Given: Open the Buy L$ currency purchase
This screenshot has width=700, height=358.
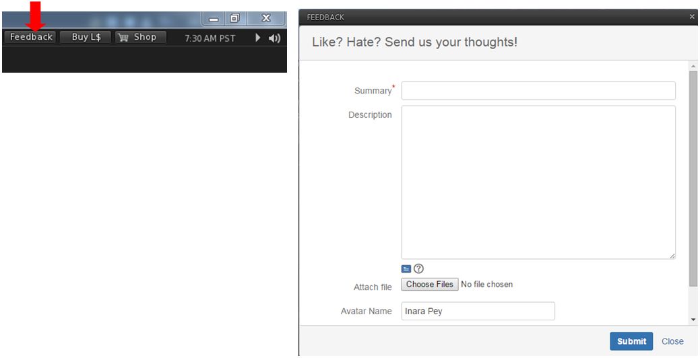Looking at the screenshot, I should click(x=86, y=38).
